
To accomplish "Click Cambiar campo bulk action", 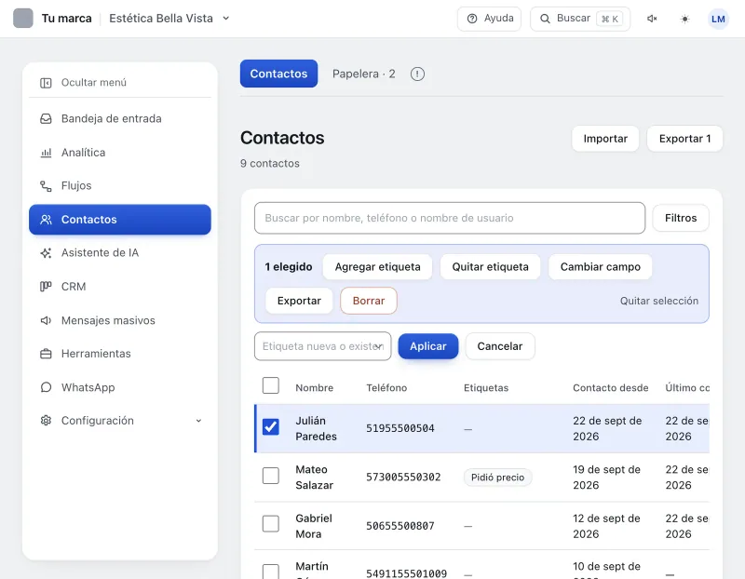I will tap(600, 267).
